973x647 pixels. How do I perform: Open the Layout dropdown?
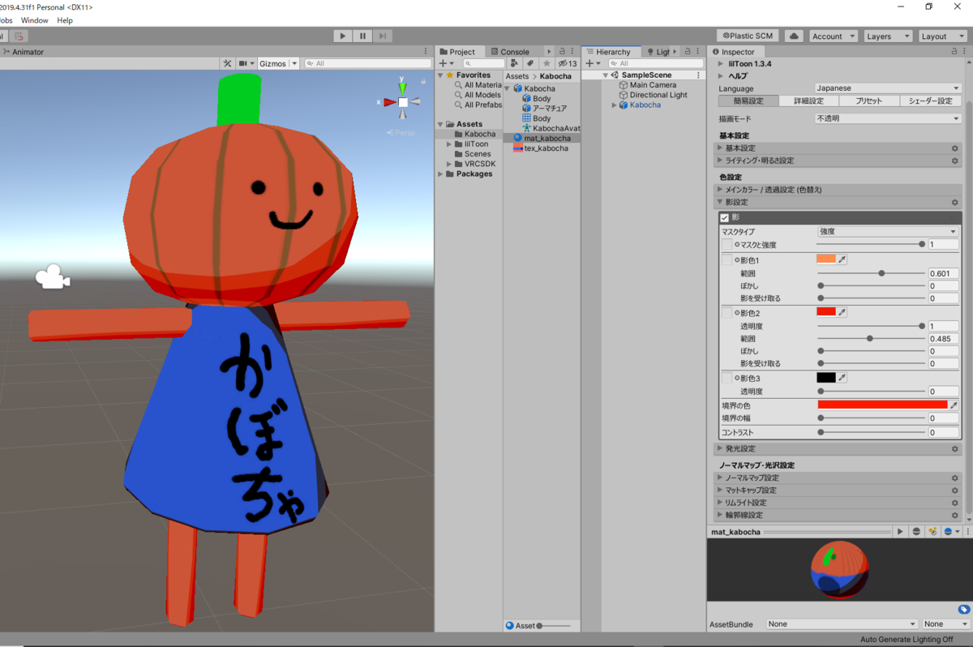pos(942,36)
